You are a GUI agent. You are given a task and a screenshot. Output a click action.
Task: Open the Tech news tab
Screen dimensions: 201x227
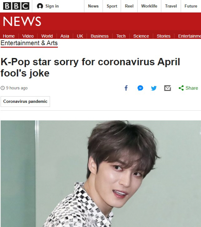coord(121,36)
